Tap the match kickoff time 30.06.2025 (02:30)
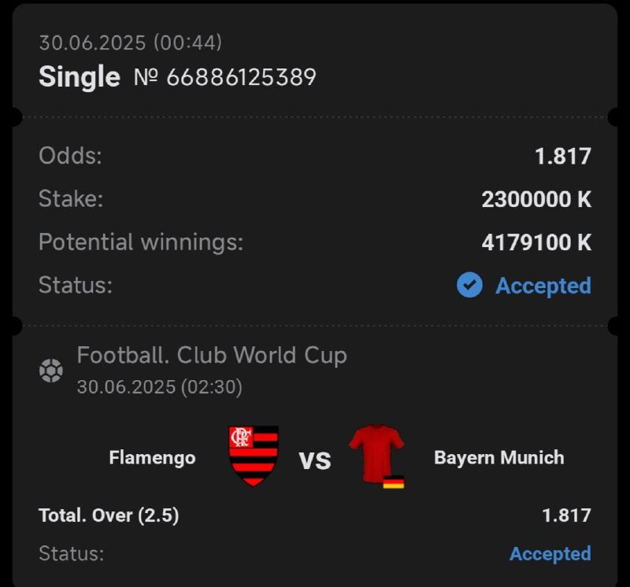 pyautogui.click(x=160, y=387)
